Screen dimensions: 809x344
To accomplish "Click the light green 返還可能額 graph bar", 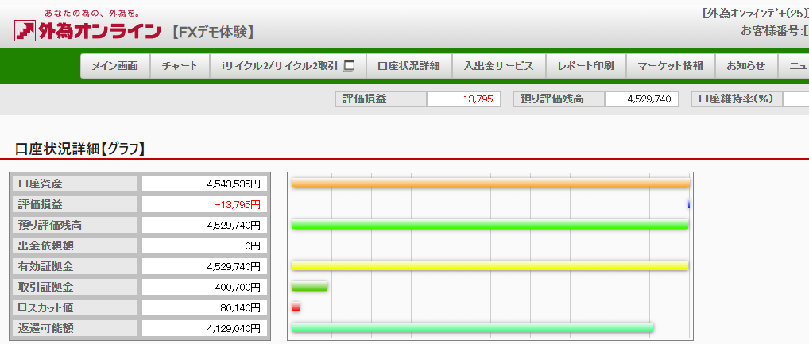I will click(x=472, y=327).
